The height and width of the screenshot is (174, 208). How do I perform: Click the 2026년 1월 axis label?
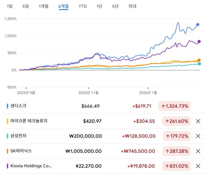point(148,93)
